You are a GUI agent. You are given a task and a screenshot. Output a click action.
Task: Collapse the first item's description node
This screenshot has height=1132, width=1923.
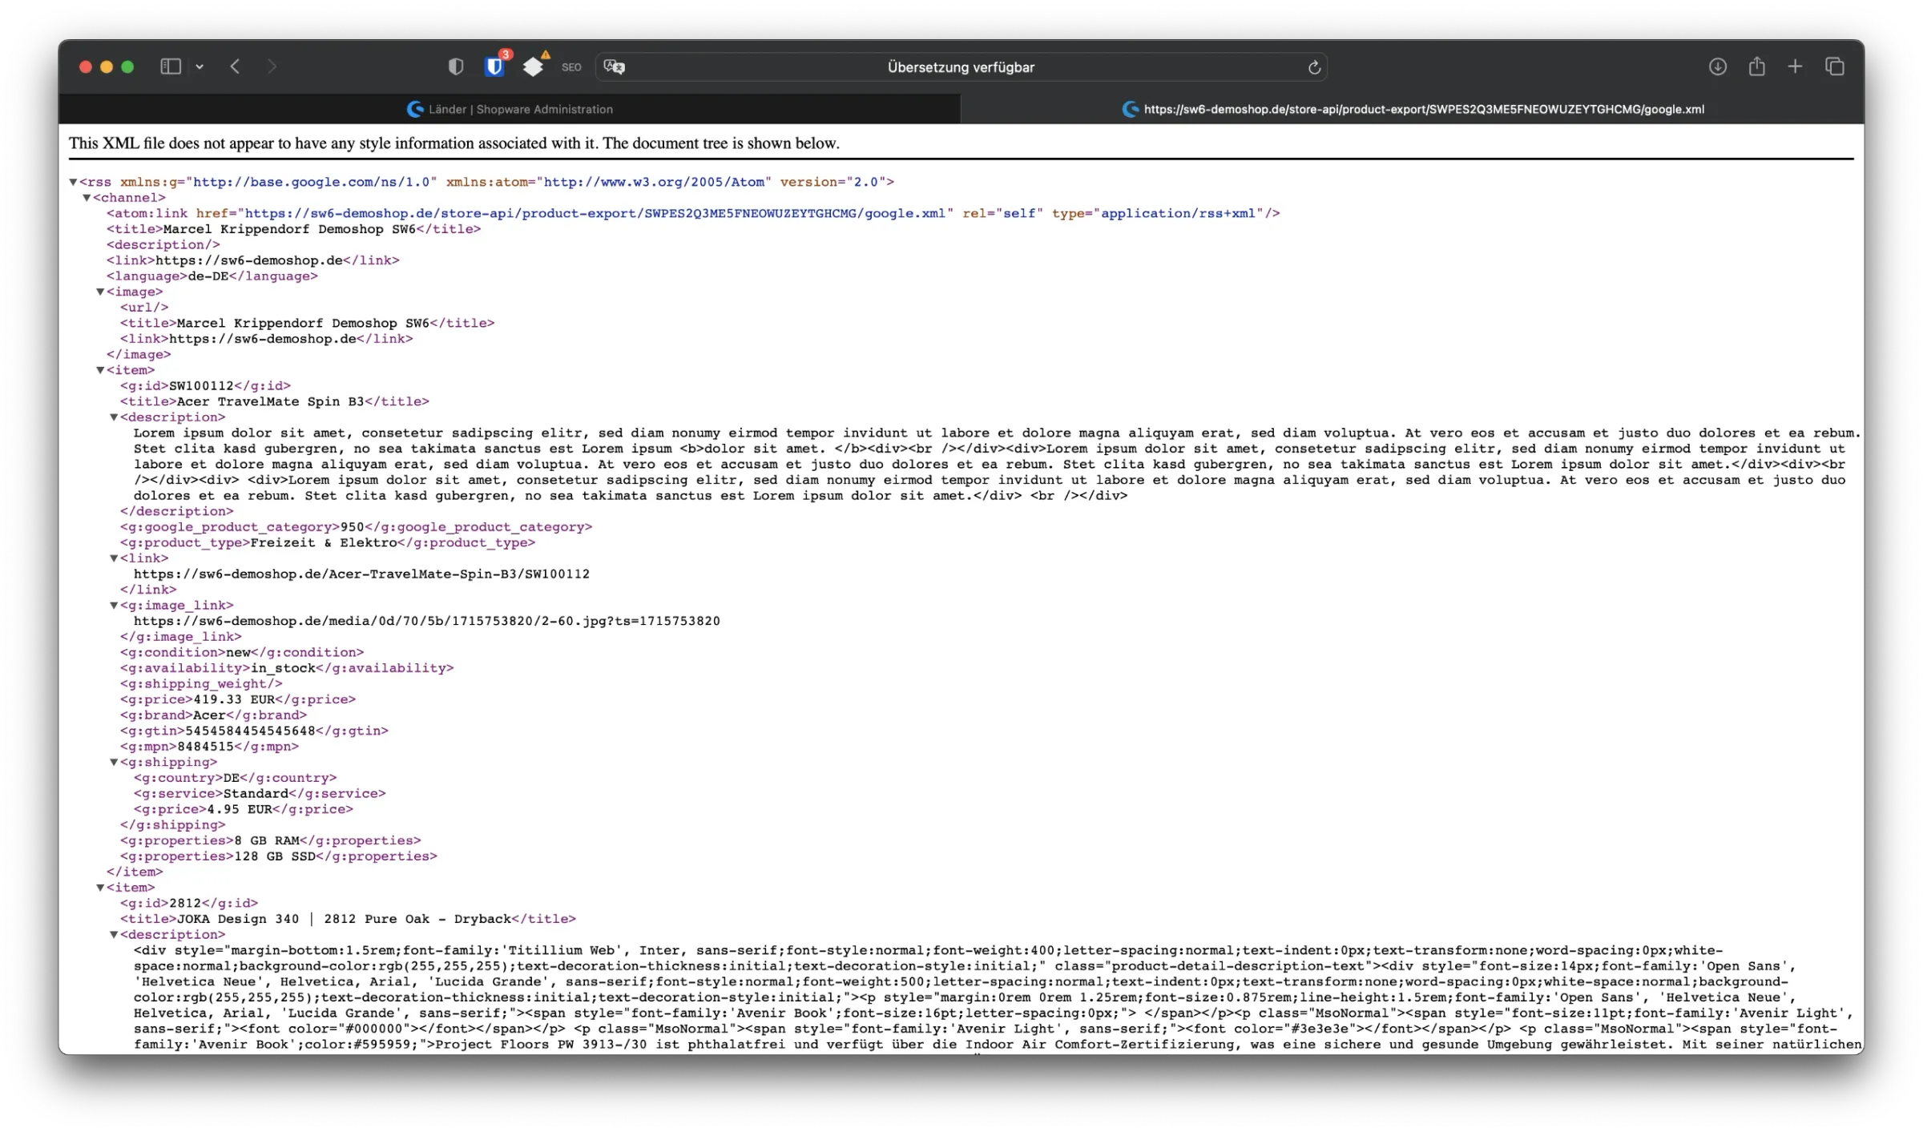(x=114, y=417)
